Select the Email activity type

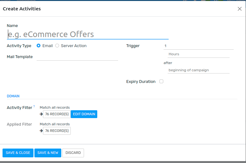pos(39,46)
